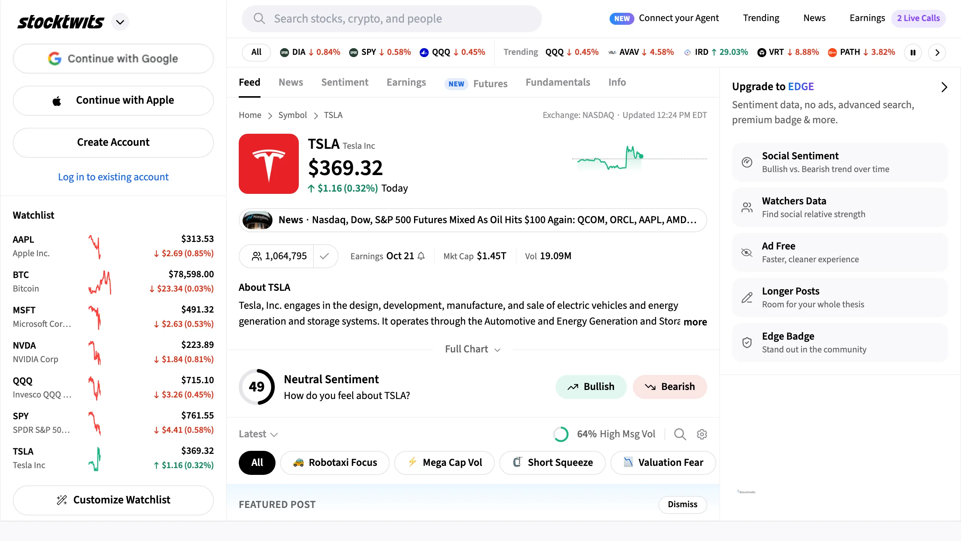The width and height of the screenshot is (961, 541).
Task: Continue with Google sign-in
Action: coord(113,59)
